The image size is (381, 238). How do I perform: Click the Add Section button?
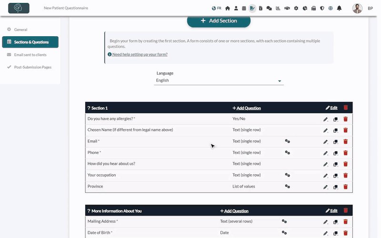click(x=219, y=21)
